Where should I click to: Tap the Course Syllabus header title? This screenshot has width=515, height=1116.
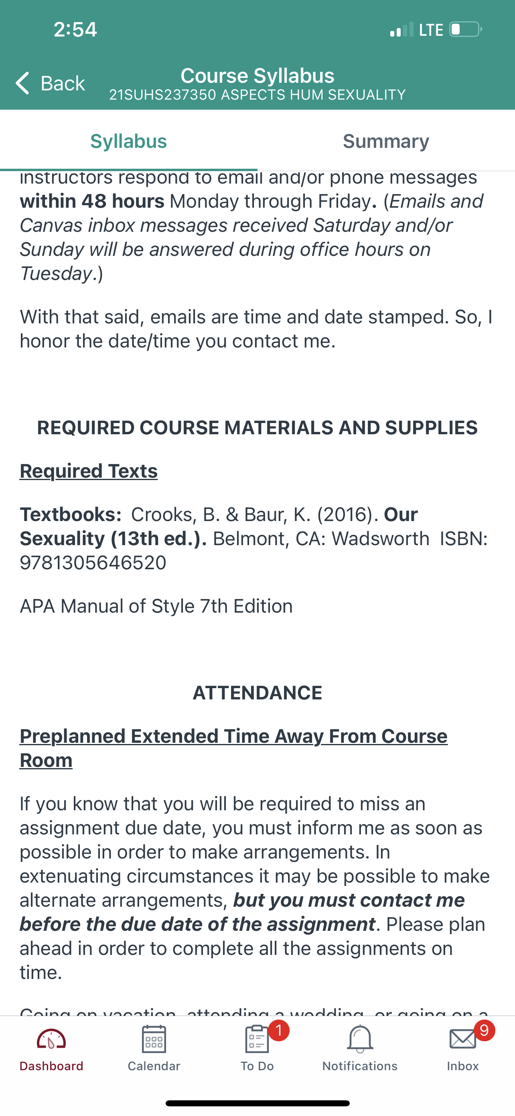(x=257, y=76)
